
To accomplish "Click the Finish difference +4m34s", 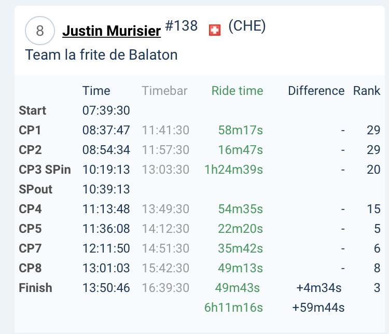I will (319, 288).
